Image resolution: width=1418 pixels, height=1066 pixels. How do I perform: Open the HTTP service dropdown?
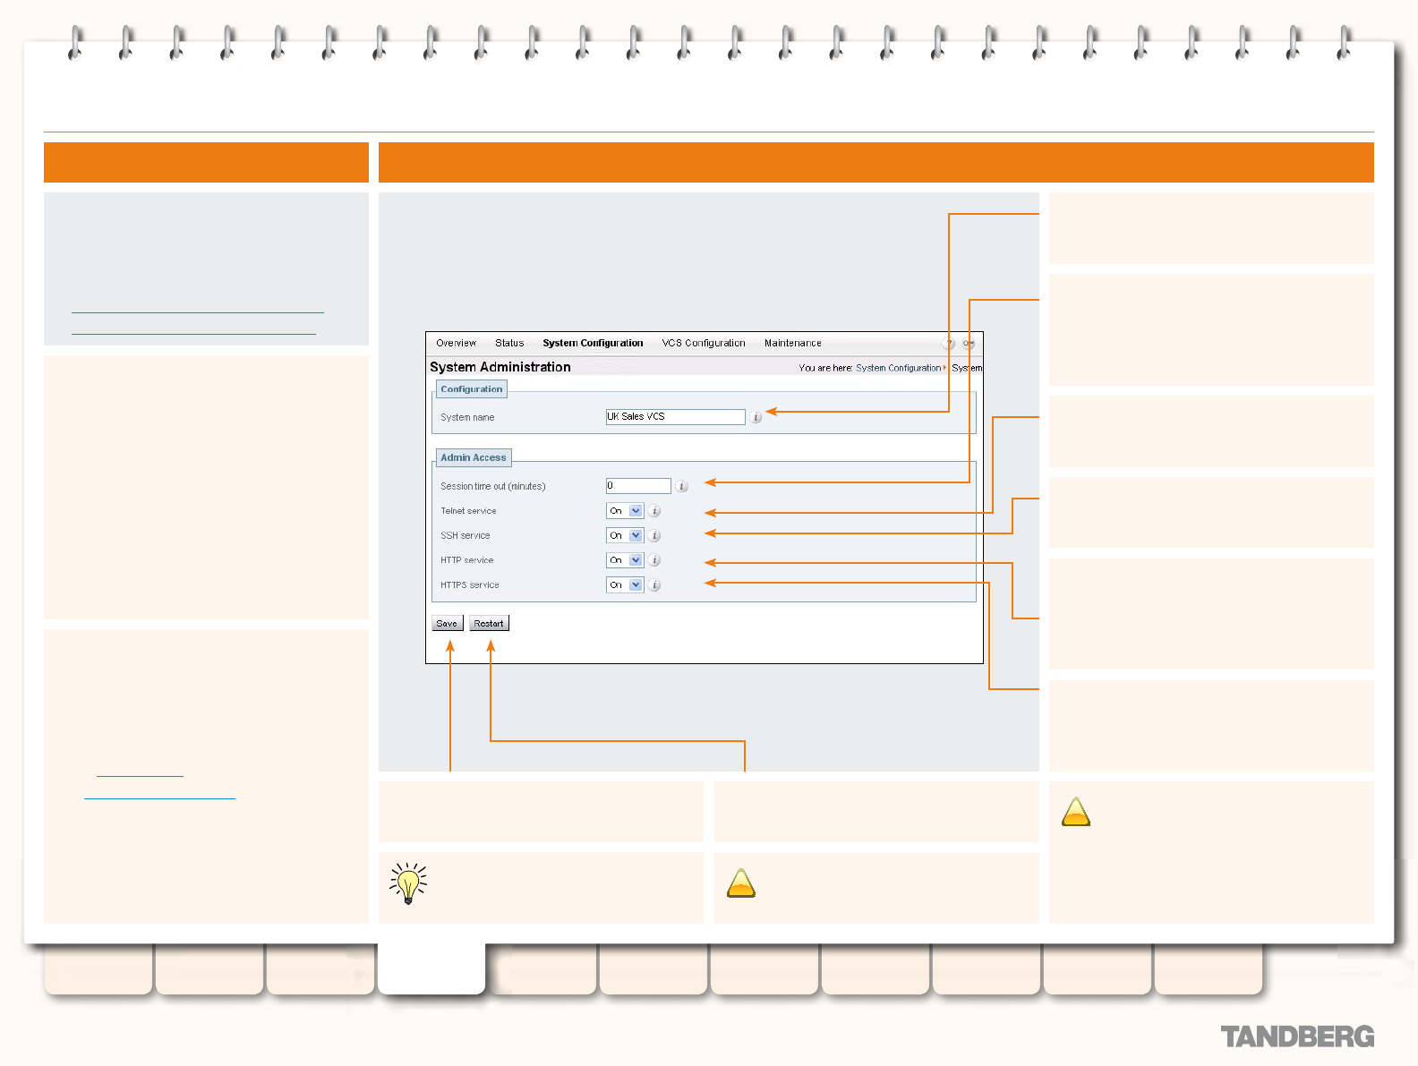[625, 560]
